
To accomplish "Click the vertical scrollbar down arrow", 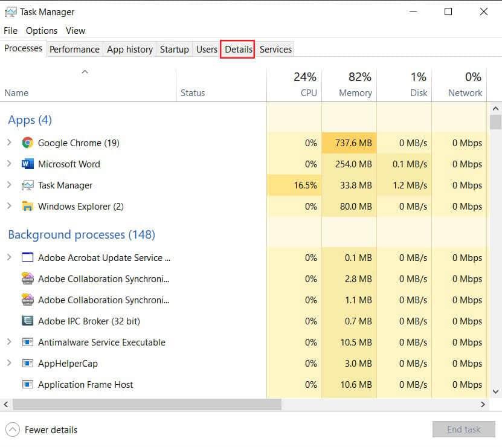I will [x=495, y=391].
